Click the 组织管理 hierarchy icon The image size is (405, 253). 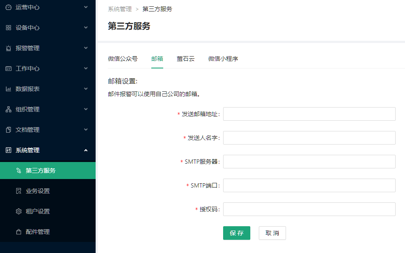8,109
